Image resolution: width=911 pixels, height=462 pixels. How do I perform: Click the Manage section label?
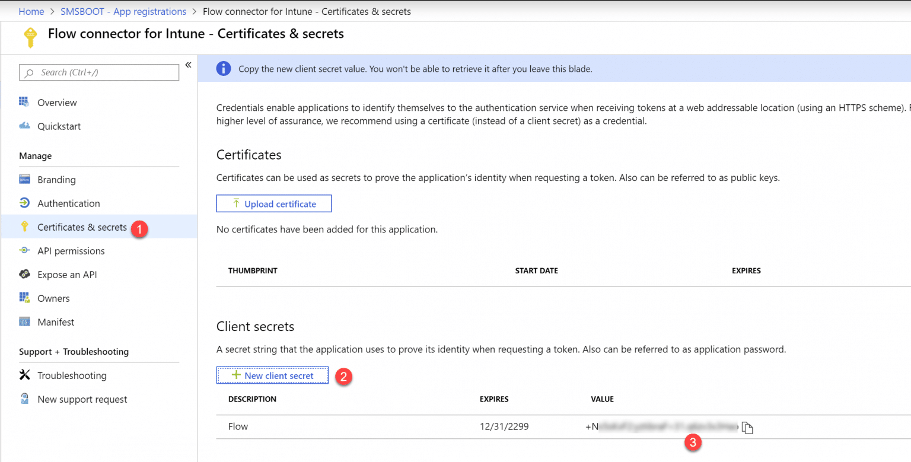coord(36,156)
